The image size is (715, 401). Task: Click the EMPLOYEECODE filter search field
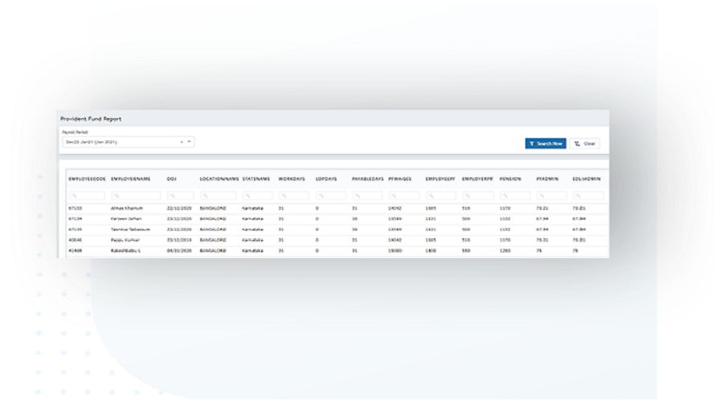[85, 195]
